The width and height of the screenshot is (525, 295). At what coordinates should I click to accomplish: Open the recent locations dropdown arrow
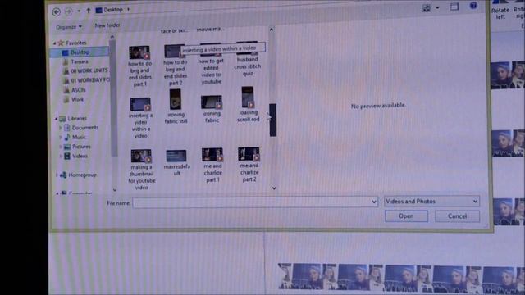coord(79,11)
